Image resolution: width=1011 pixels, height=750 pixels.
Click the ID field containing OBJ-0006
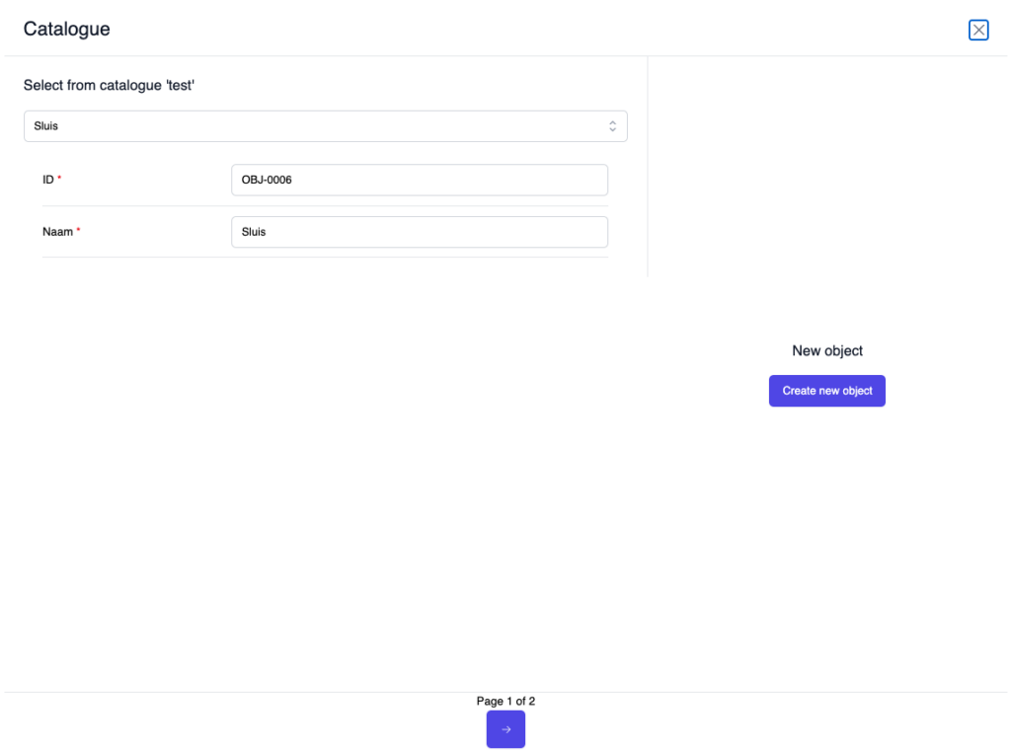419,180
